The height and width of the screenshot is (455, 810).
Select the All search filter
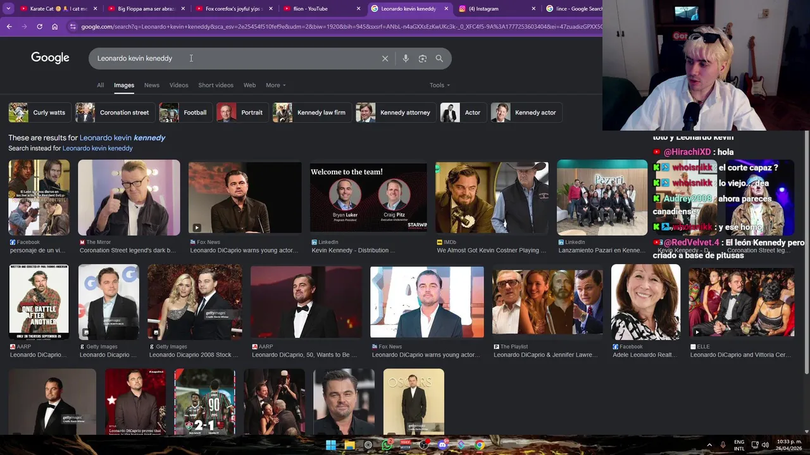100,85
